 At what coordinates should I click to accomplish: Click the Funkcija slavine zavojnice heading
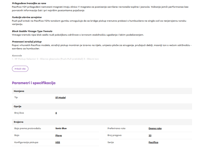(x=27, y=17)
